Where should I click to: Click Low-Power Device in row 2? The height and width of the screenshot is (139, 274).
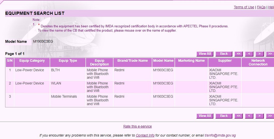pyautogui.click(x=30, y=83)
